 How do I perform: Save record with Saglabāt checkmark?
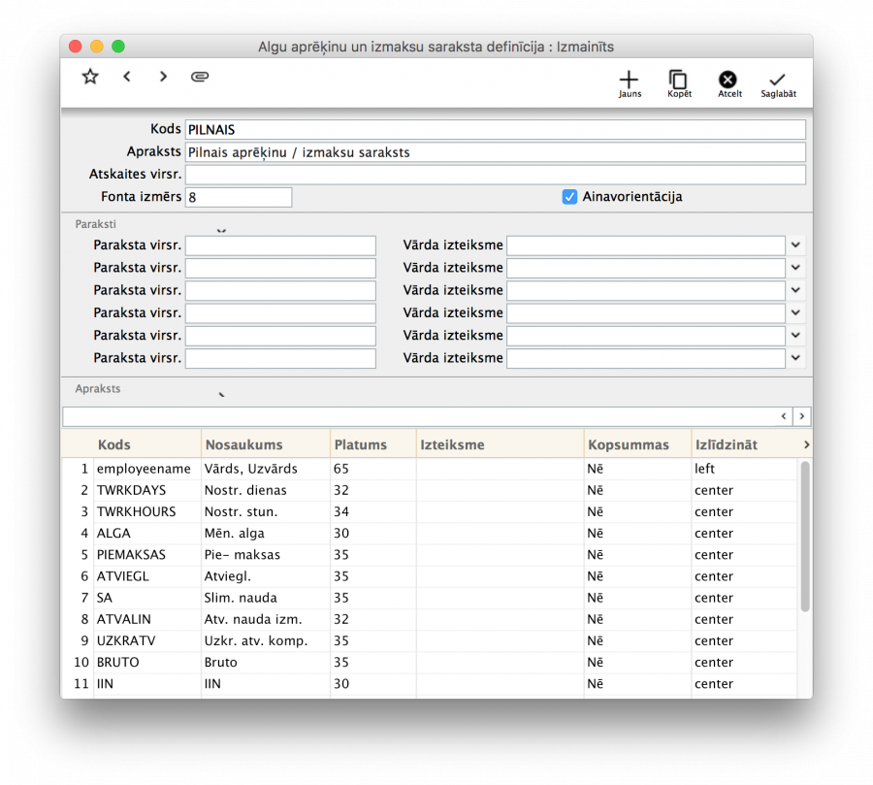(778, 82)
